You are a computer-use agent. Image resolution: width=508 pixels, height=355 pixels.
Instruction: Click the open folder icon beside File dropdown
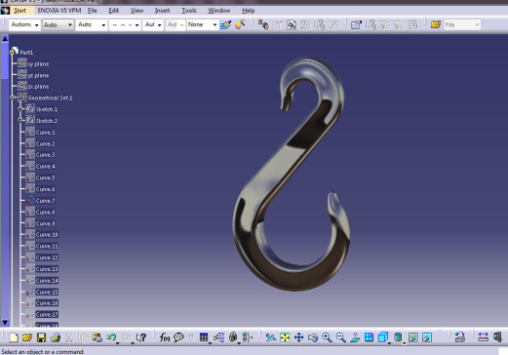point(435,24)
